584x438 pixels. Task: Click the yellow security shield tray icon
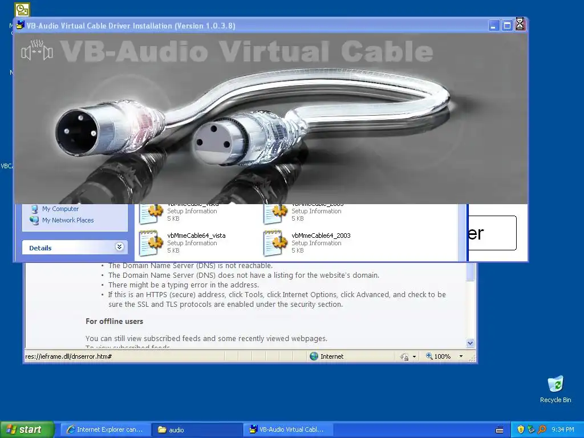coord(521,429)
